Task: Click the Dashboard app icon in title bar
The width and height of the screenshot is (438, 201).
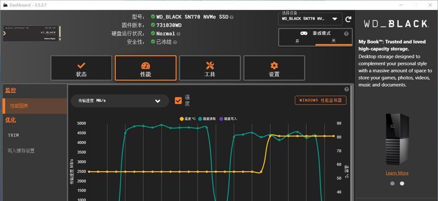Action: click(x=5, y=5)
